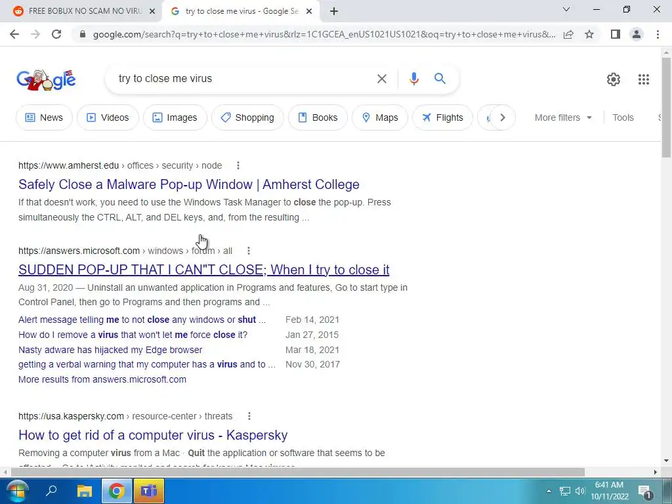This screenshot has height=504, width=672.
Task: Open Chrome profile avatar
Action: coord(637,34)
